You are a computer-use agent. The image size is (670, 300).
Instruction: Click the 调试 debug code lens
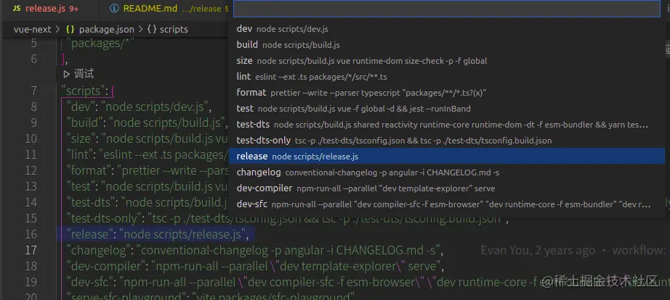pos(84,74)
